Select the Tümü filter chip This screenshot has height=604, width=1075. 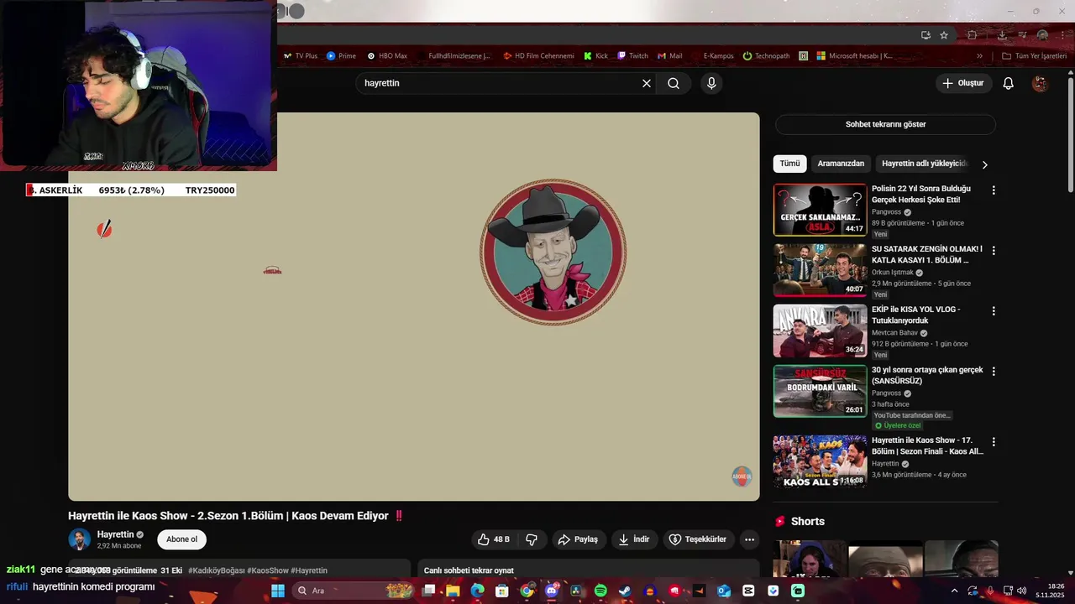click(790, 164)
